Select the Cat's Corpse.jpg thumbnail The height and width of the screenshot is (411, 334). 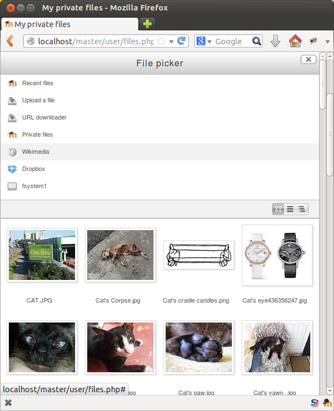(x=120, y=255)
